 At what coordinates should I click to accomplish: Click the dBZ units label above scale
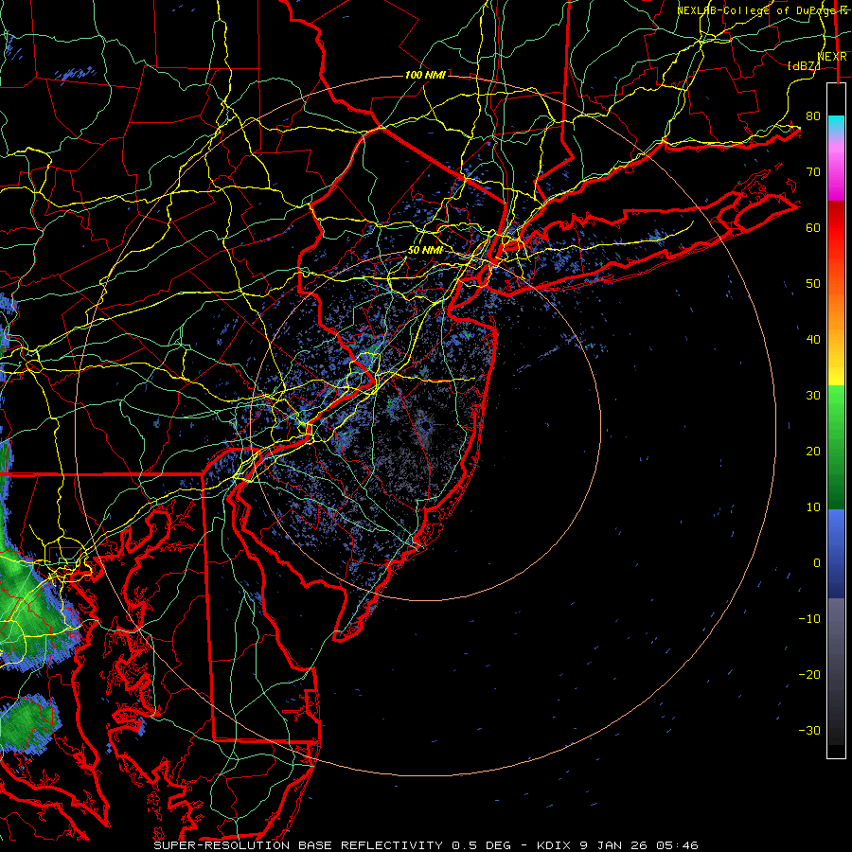tap(803, 65)
